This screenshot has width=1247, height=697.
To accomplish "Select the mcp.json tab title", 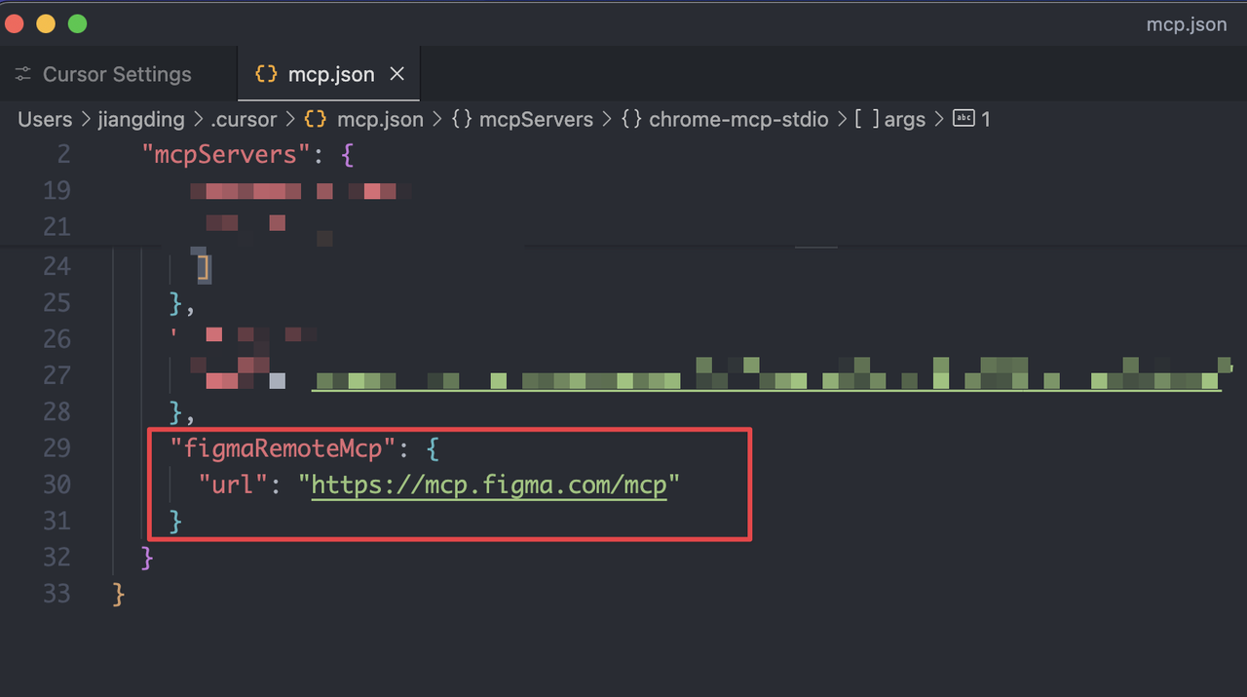I will tap(331, 74).
